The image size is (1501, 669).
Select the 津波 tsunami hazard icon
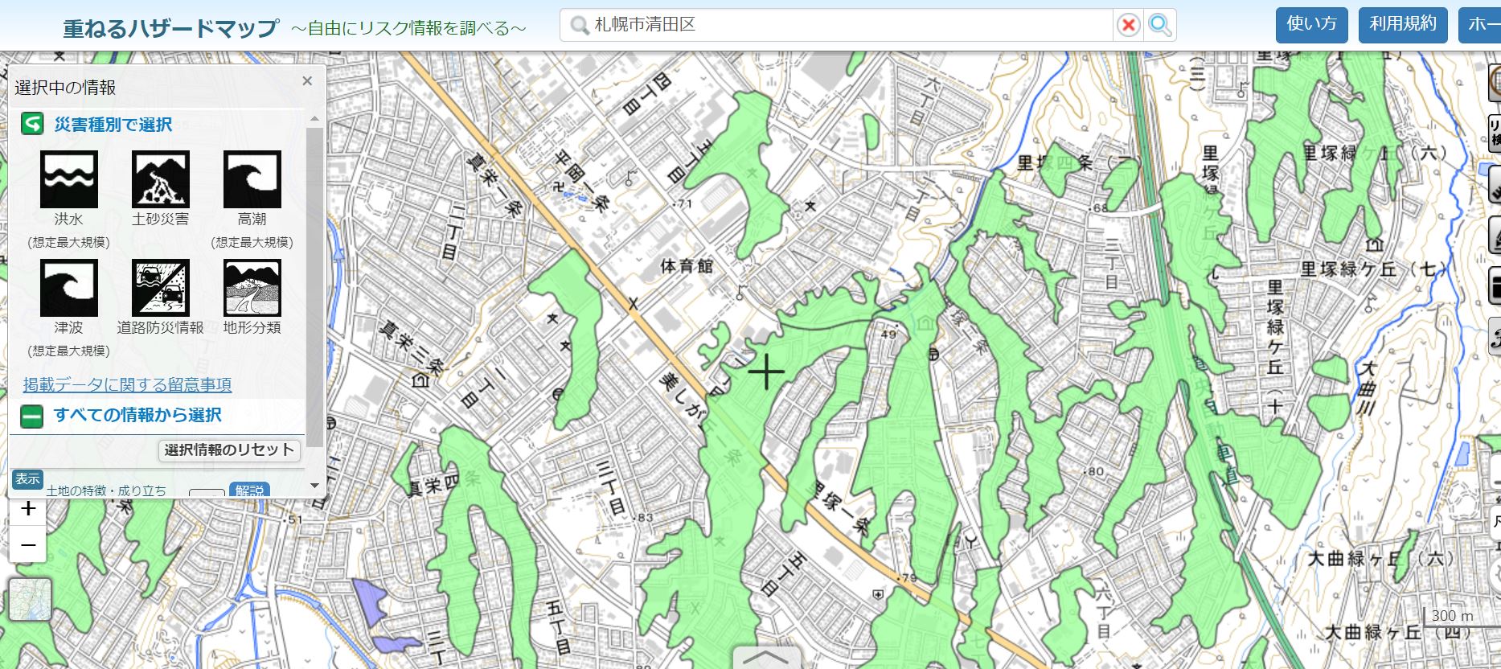[x=69, y=288]
